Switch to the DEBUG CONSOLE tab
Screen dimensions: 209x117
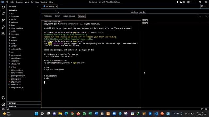point(69,16)
